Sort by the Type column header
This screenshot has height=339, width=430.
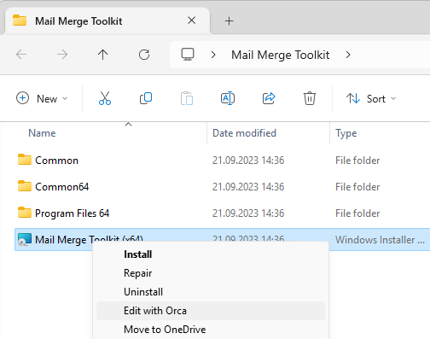pyautogui.click(x=346, y=133)
